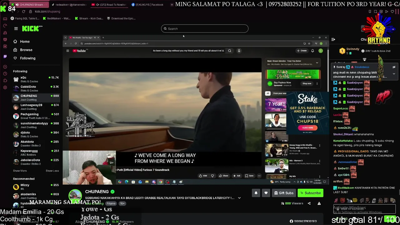The width and height of the screenshot is (400, 225).
Task: Open Stream - Kick Dashboard bookmark
Action: click(89, 18)
